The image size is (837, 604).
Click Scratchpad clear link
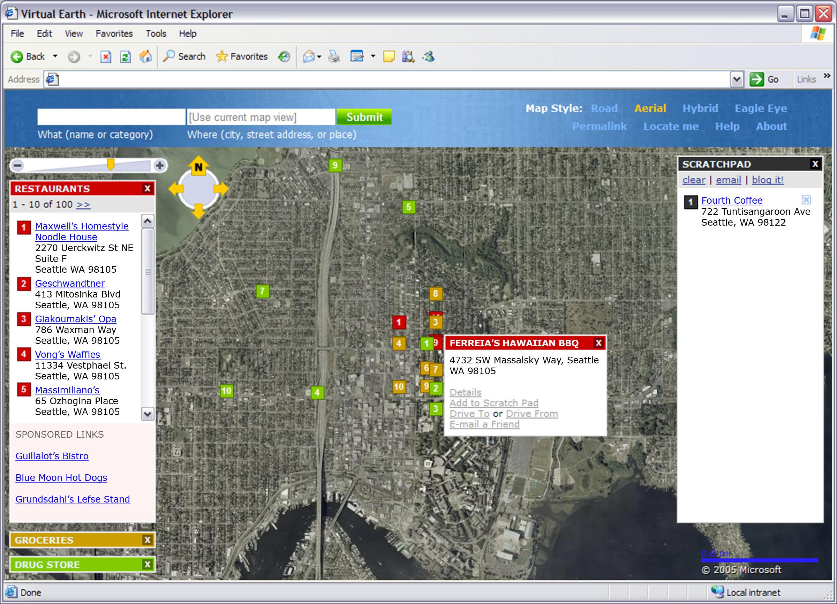click(693, 180)
